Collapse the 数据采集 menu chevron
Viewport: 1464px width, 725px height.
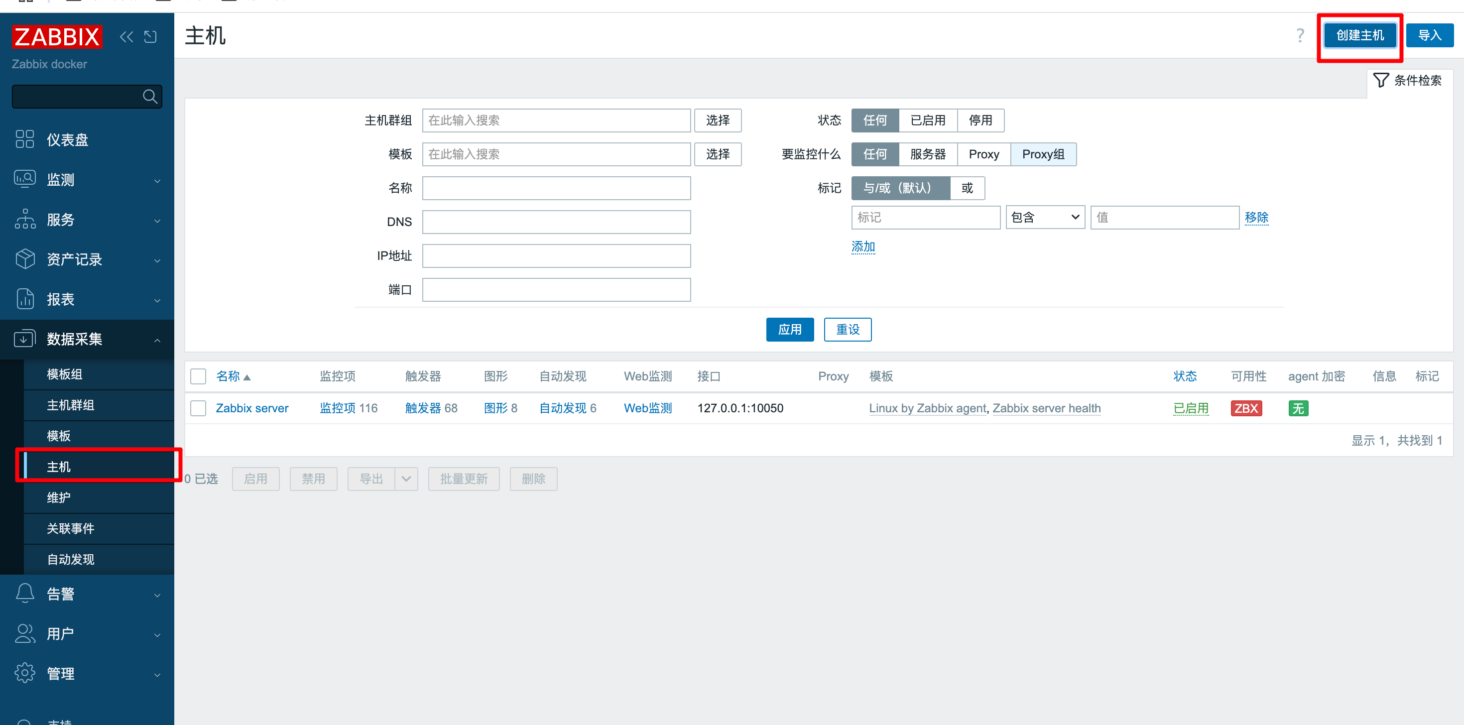(x=157, y=340)
